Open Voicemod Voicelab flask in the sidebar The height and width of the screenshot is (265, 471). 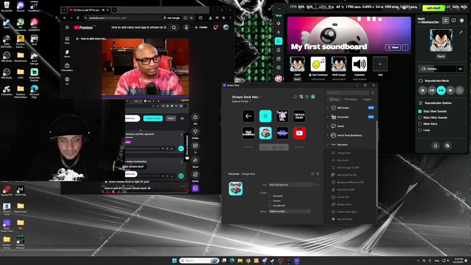point(279,50)
